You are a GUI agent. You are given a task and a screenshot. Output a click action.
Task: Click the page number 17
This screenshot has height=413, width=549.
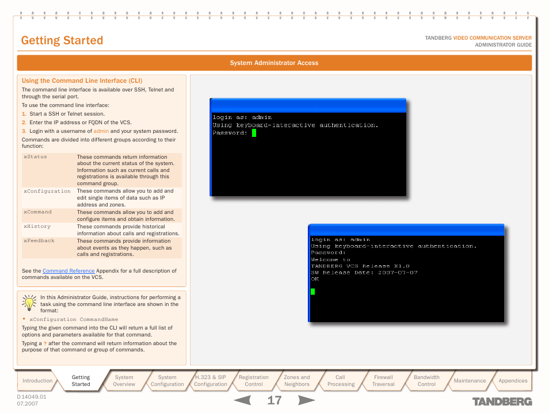pos(274,400)
